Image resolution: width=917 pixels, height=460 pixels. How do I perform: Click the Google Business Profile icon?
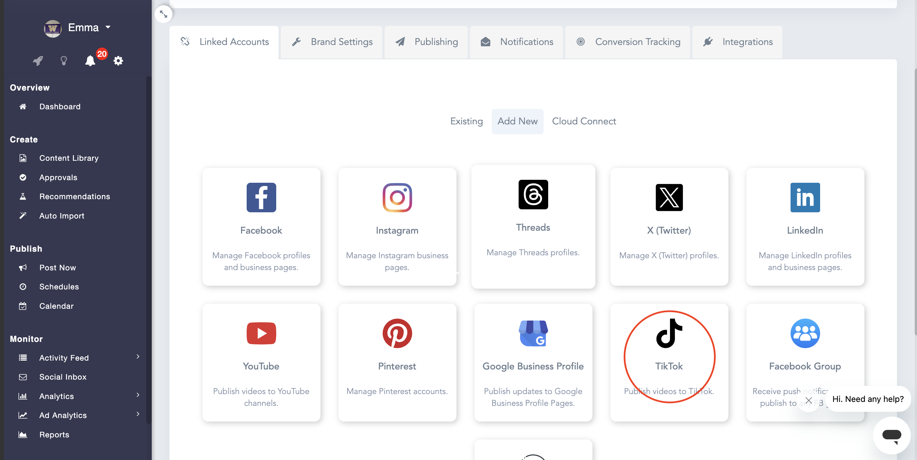(x=533, y=333)
